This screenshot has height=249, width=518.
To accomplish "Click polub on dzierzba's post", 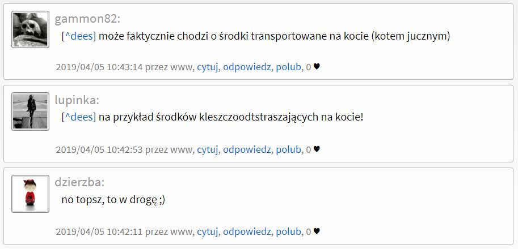I will coord(288,231).
